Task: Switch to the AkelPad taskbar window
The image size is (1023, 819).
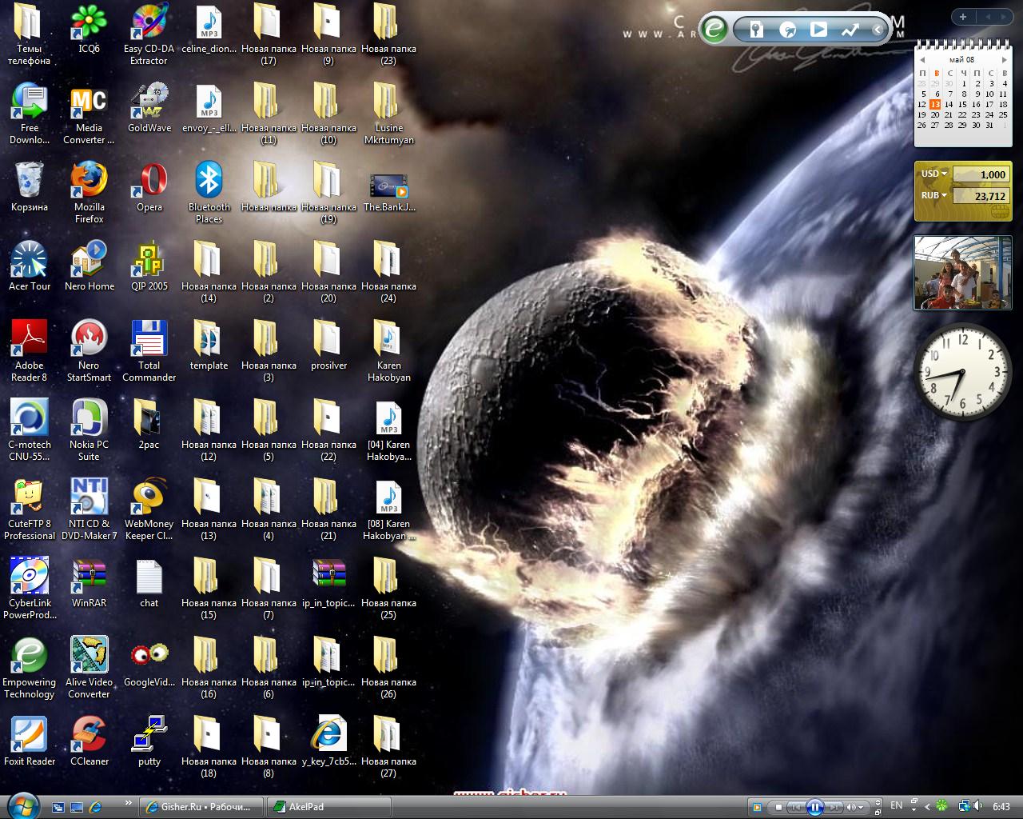Action: (x=329, y=806)
